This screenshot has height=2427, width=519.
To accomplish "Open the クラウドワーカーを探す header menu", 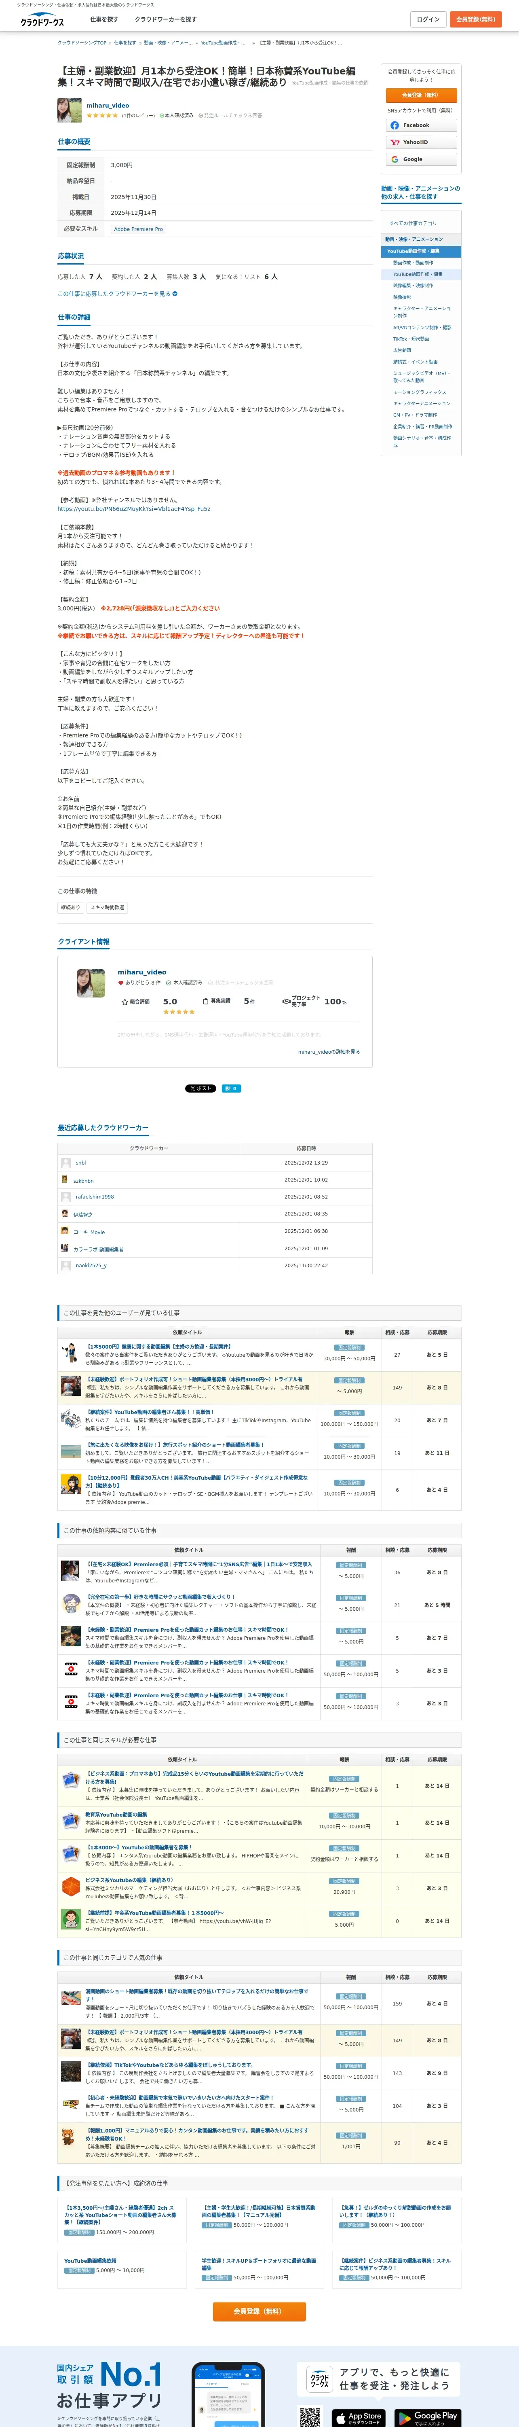I will [166, 19].
